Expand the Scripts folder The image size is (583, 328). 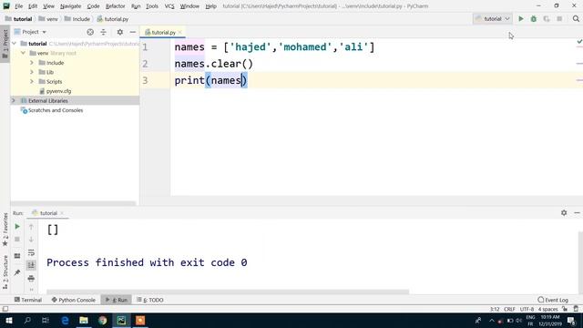tap(32, 81)
